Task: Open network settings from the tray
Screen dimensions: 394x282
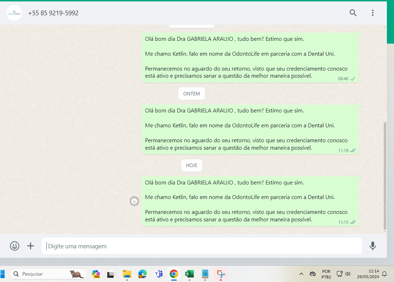Action: click(x=339, y=274)
